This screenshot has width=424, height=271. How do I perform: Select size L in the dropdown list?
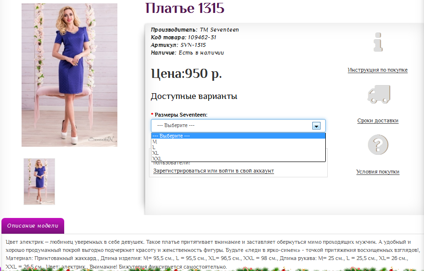pyautogui.click(x=154, y=147)
